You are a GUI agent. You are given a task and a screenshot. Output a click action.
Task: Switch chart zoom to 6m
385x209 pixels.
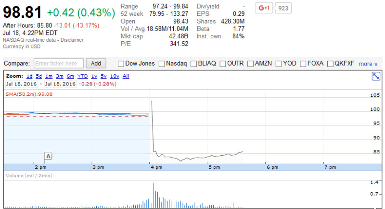[x=70, y=76]
